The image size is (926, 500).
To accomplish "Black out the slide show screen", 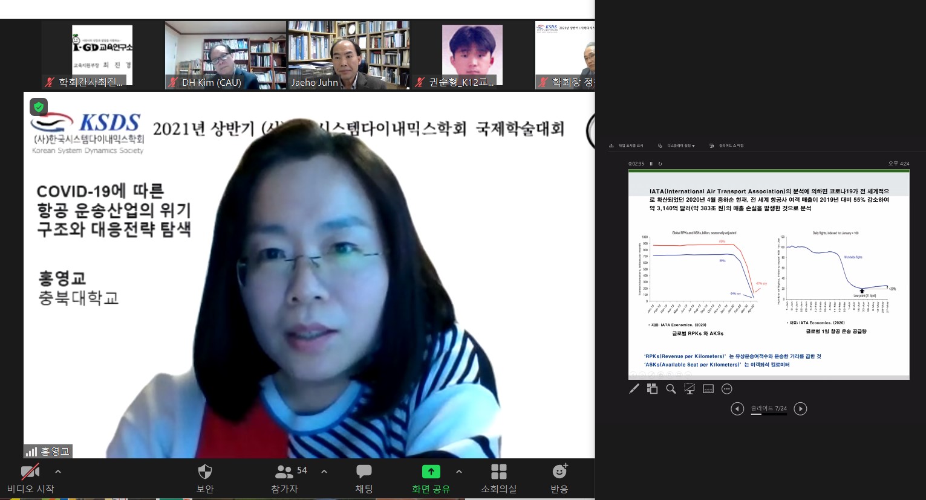I will point(690,389).
